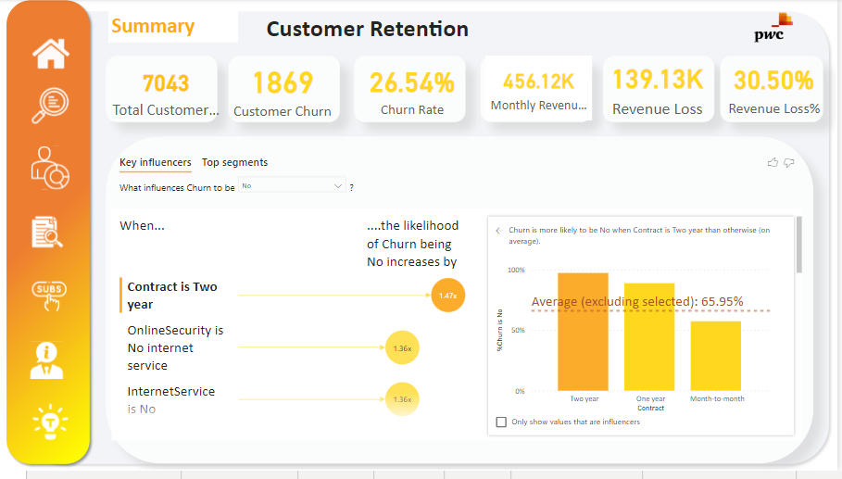Click the chart panel vertical scrollbar
The image size is (842, 479).
(x=798, y=246)
